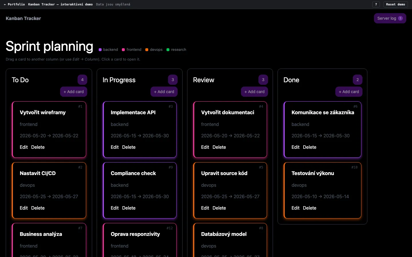Add card to Done column

click(349, 92)
